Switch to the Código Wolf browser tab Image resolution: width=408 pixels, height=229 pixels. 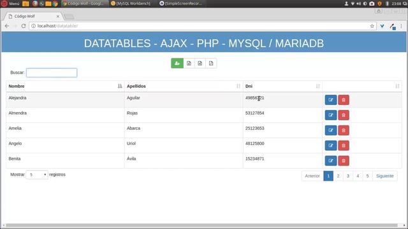(x=34, y=17)
